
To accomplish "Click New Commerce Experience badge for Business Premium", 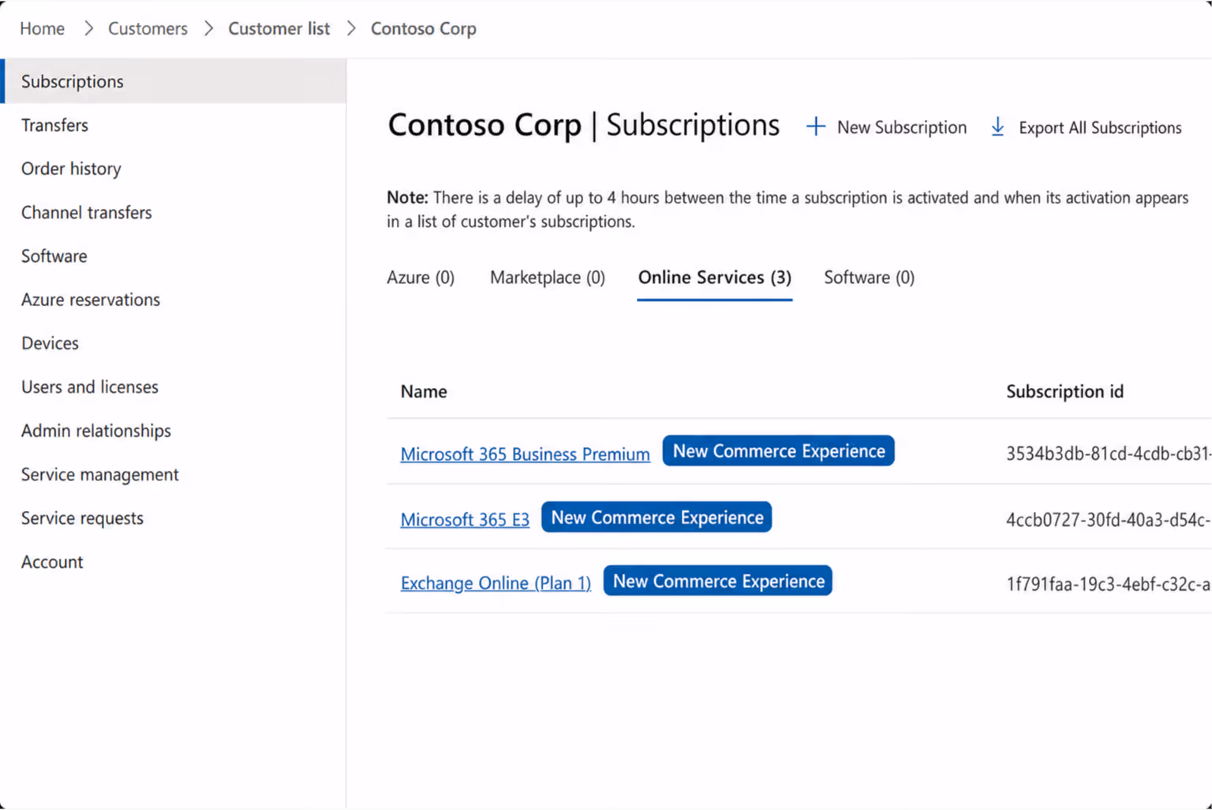I will click(779, 451).
